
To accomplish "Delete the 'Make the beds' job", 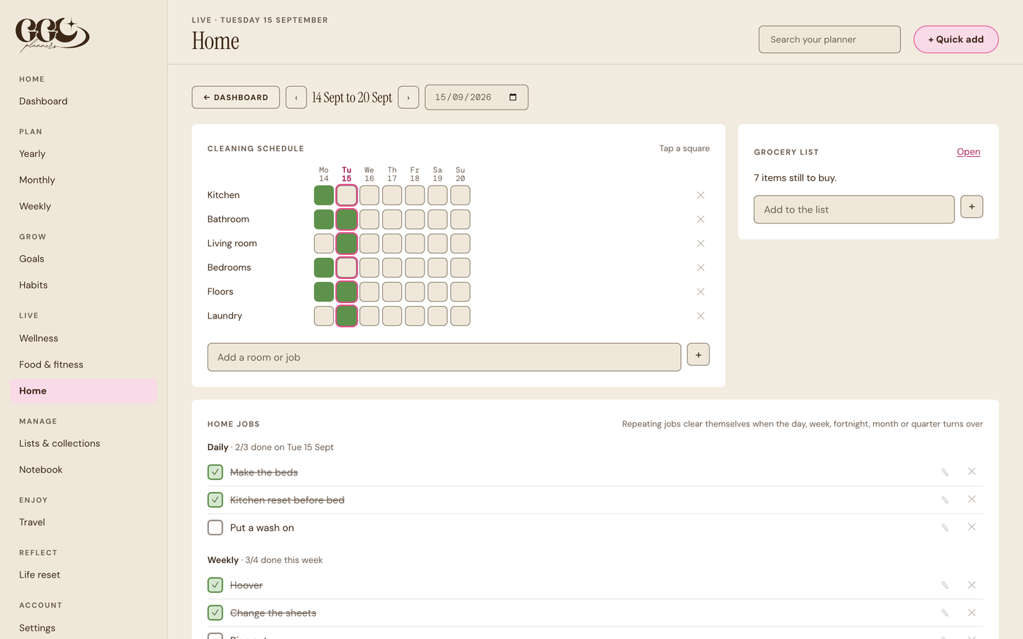I will (x=971, y=472).
